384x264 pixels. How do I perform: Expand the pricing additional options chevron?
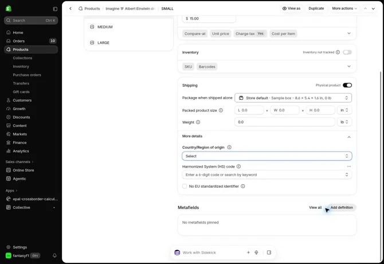point(349,33)
